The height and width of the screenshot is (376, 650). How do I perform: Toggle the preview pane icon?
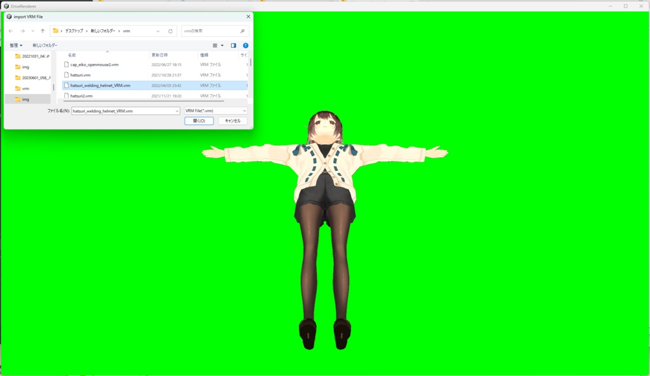233,45
